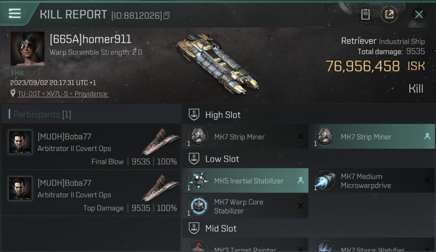
Task: Select MK7 Medium Microwarpdrive module
Action: [372, 180]
